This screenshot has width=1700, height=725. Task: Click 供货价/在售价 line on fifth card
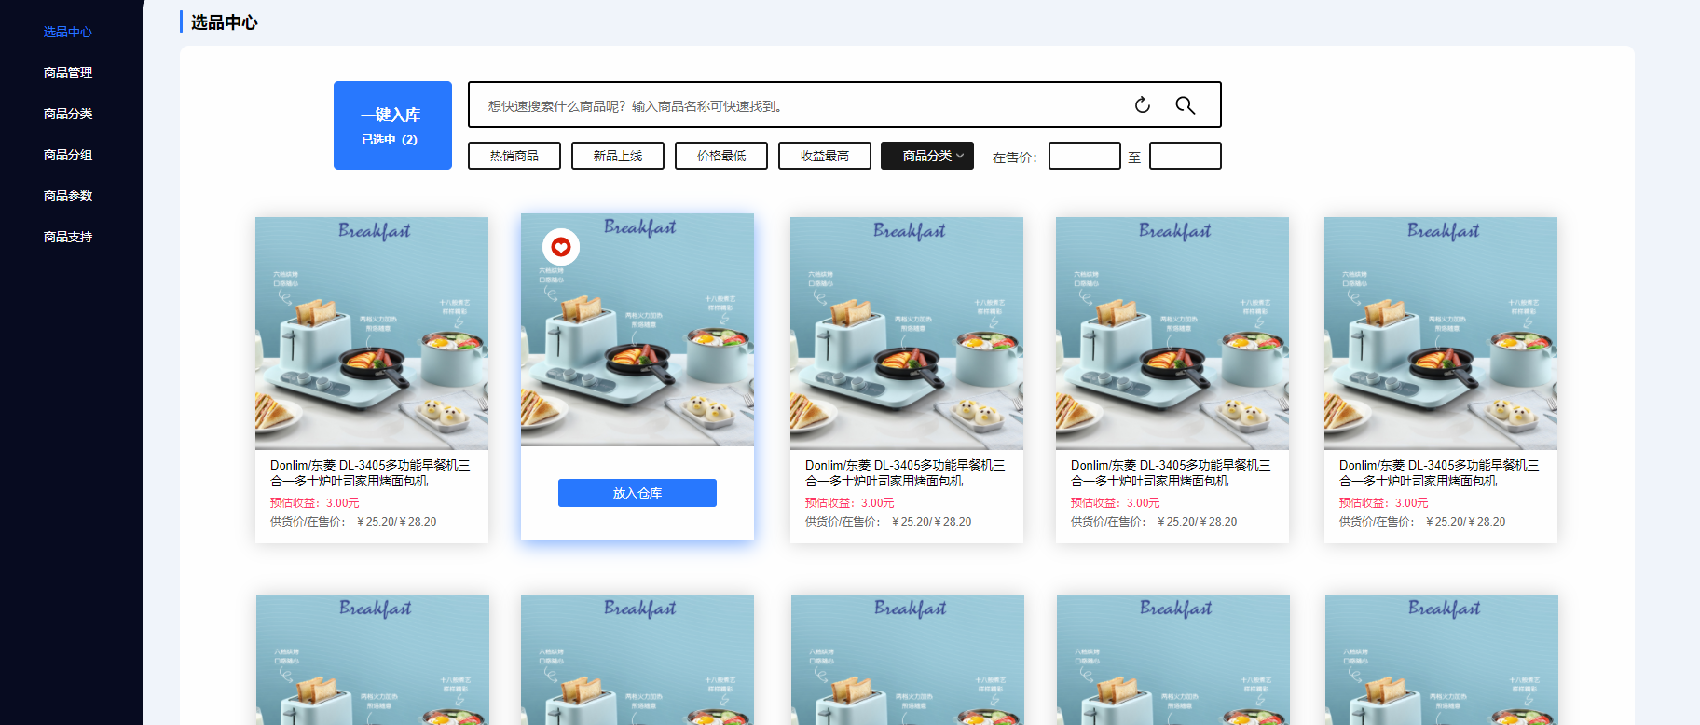pyautogui.click(x=1422, y=522)
